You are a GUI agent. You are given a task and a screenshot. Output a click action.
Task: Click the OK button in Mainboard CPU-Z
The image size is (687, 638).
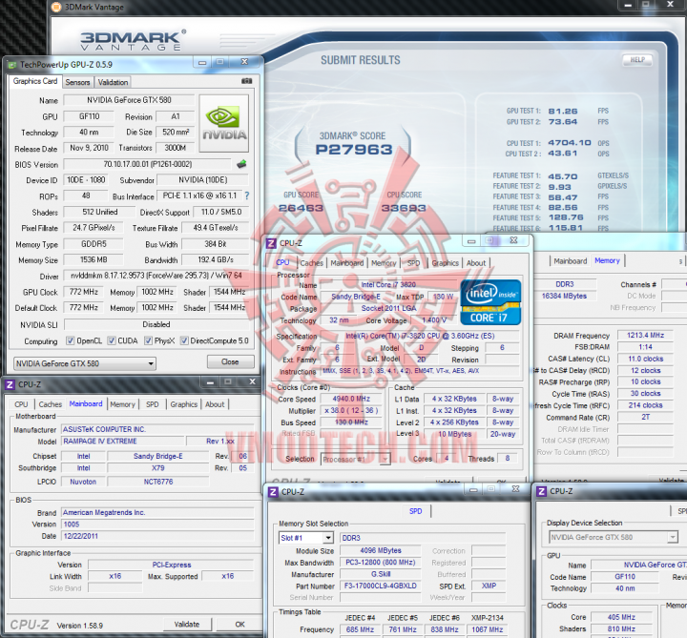[239, 624]
